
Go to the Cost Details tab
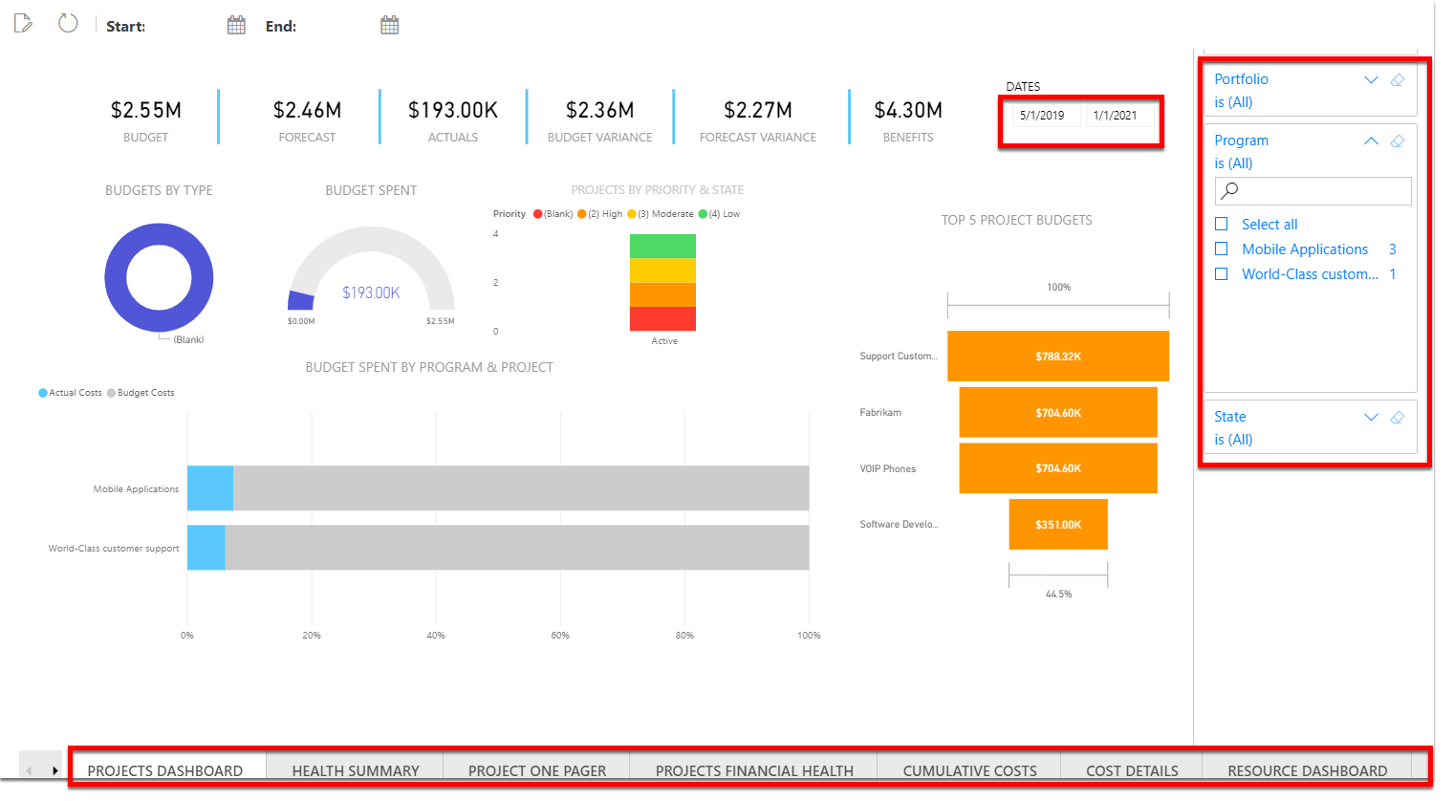pos(1132,769)
